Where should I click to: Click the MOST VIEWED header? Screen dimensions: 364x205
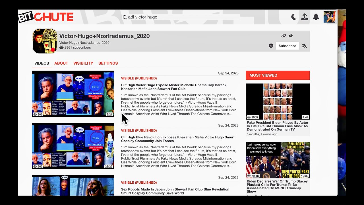[x=278, y=75]
